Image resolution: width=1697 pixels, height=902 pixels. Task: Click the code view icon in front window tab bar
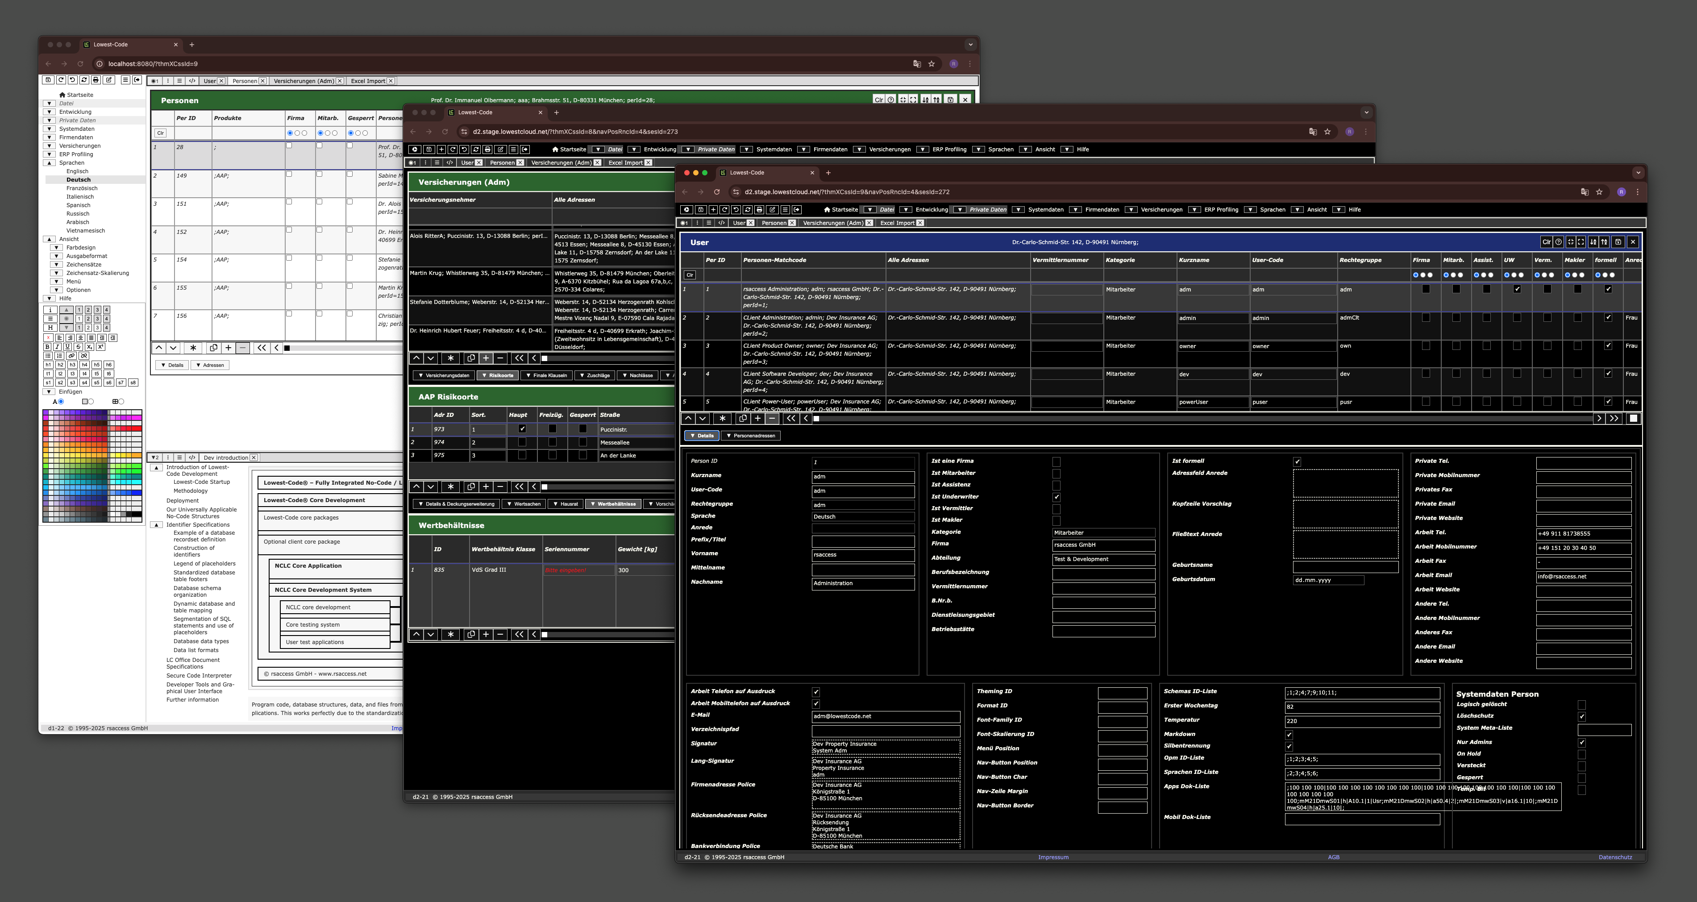tap(722, 223)
